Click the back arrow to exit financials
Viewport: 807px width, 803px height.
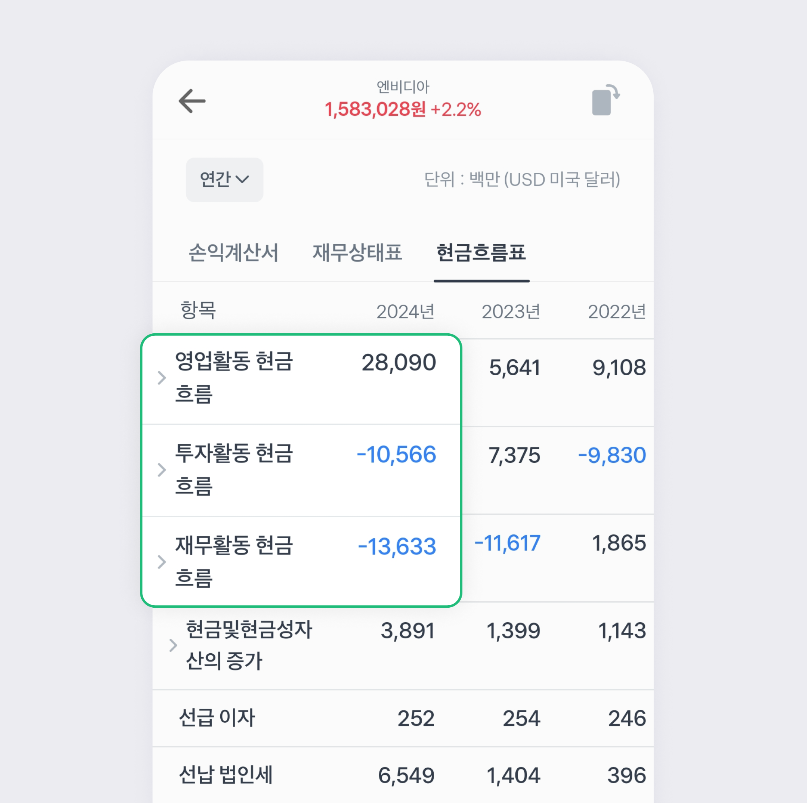(x=192, y=100)
